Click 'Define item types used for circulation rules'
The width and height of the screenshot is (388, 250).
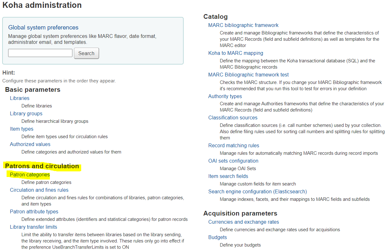pyautogui.click(x=65, y=137)
